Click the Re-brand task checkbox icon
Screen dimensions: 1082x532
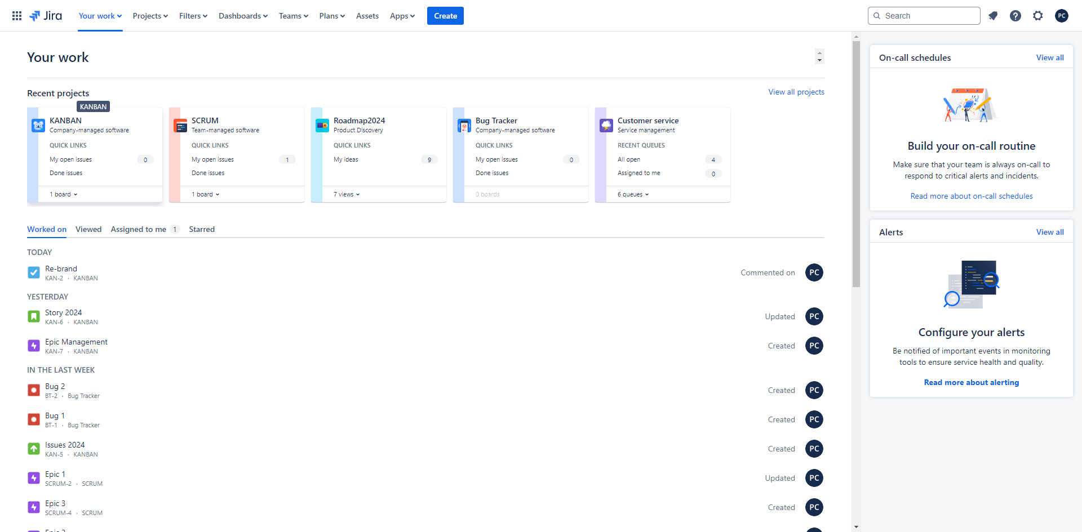pos(34,273)
